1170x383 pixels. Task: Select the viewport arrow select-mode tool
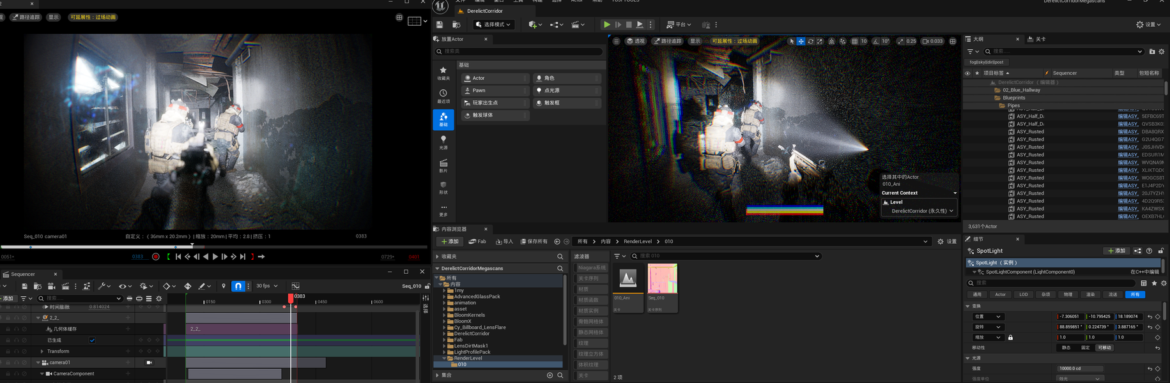click(x=792, y=41)
